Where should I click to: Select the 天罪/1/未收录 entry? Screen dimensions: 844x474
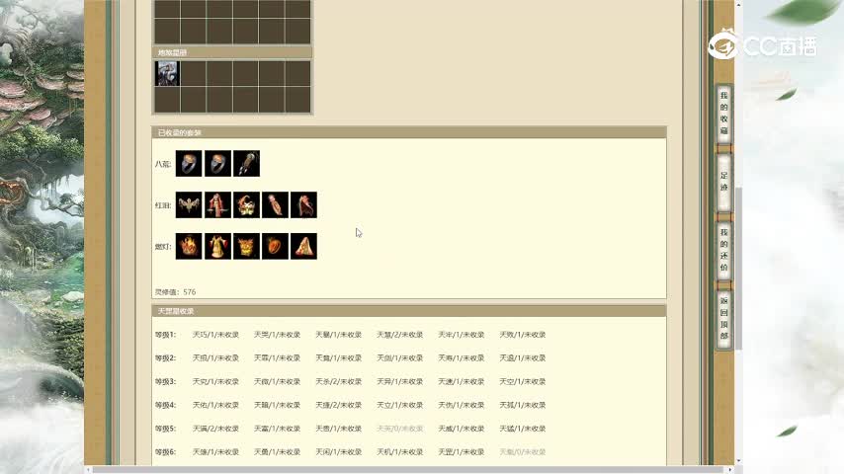pos(277,358)
